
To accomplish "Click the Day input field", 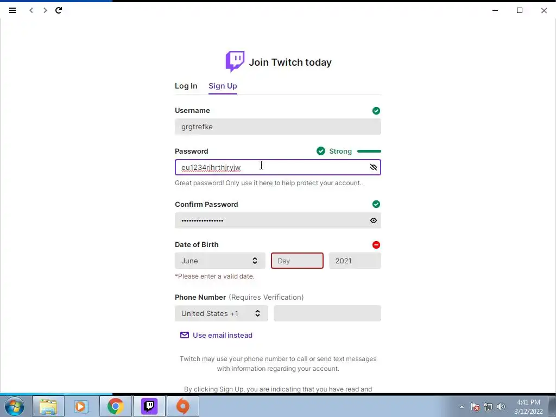I will pyautogui.click(x=297, y=261).
